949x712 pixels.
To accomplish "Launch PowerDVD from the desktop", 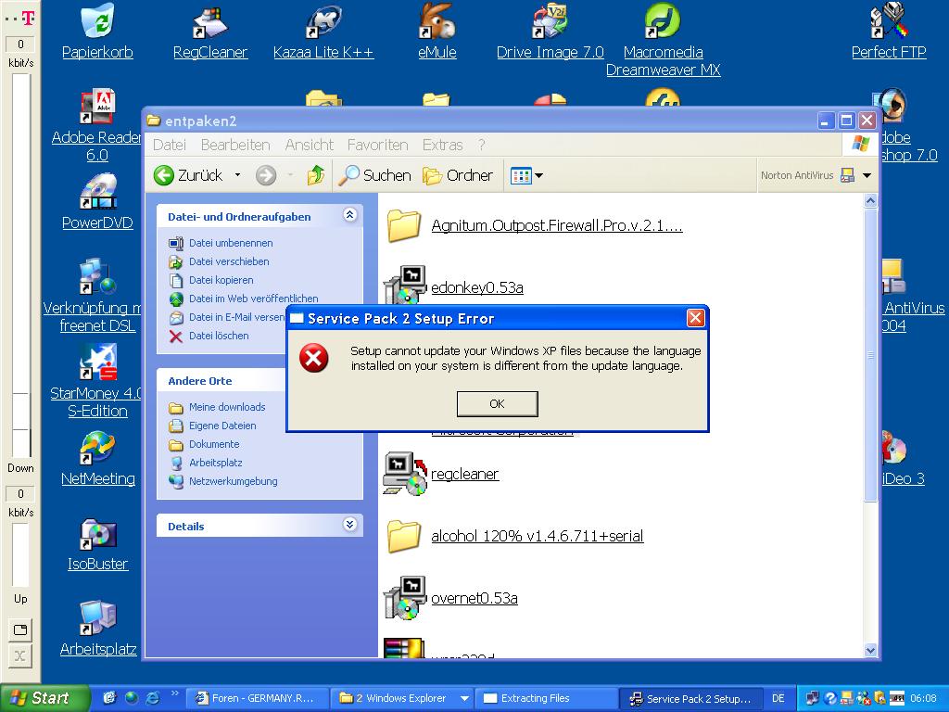I will 97,202.
